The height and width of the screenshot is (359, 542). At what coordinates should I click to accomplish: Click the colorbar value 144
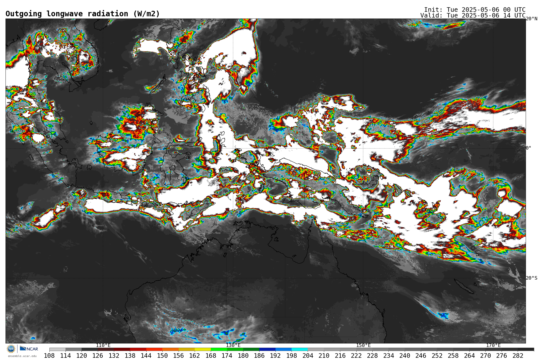pos(146,355)
